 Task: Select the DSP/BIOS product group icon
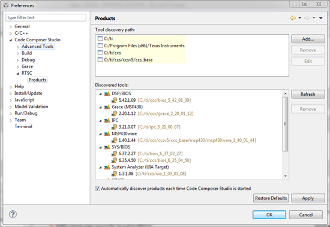pos(107,93)
